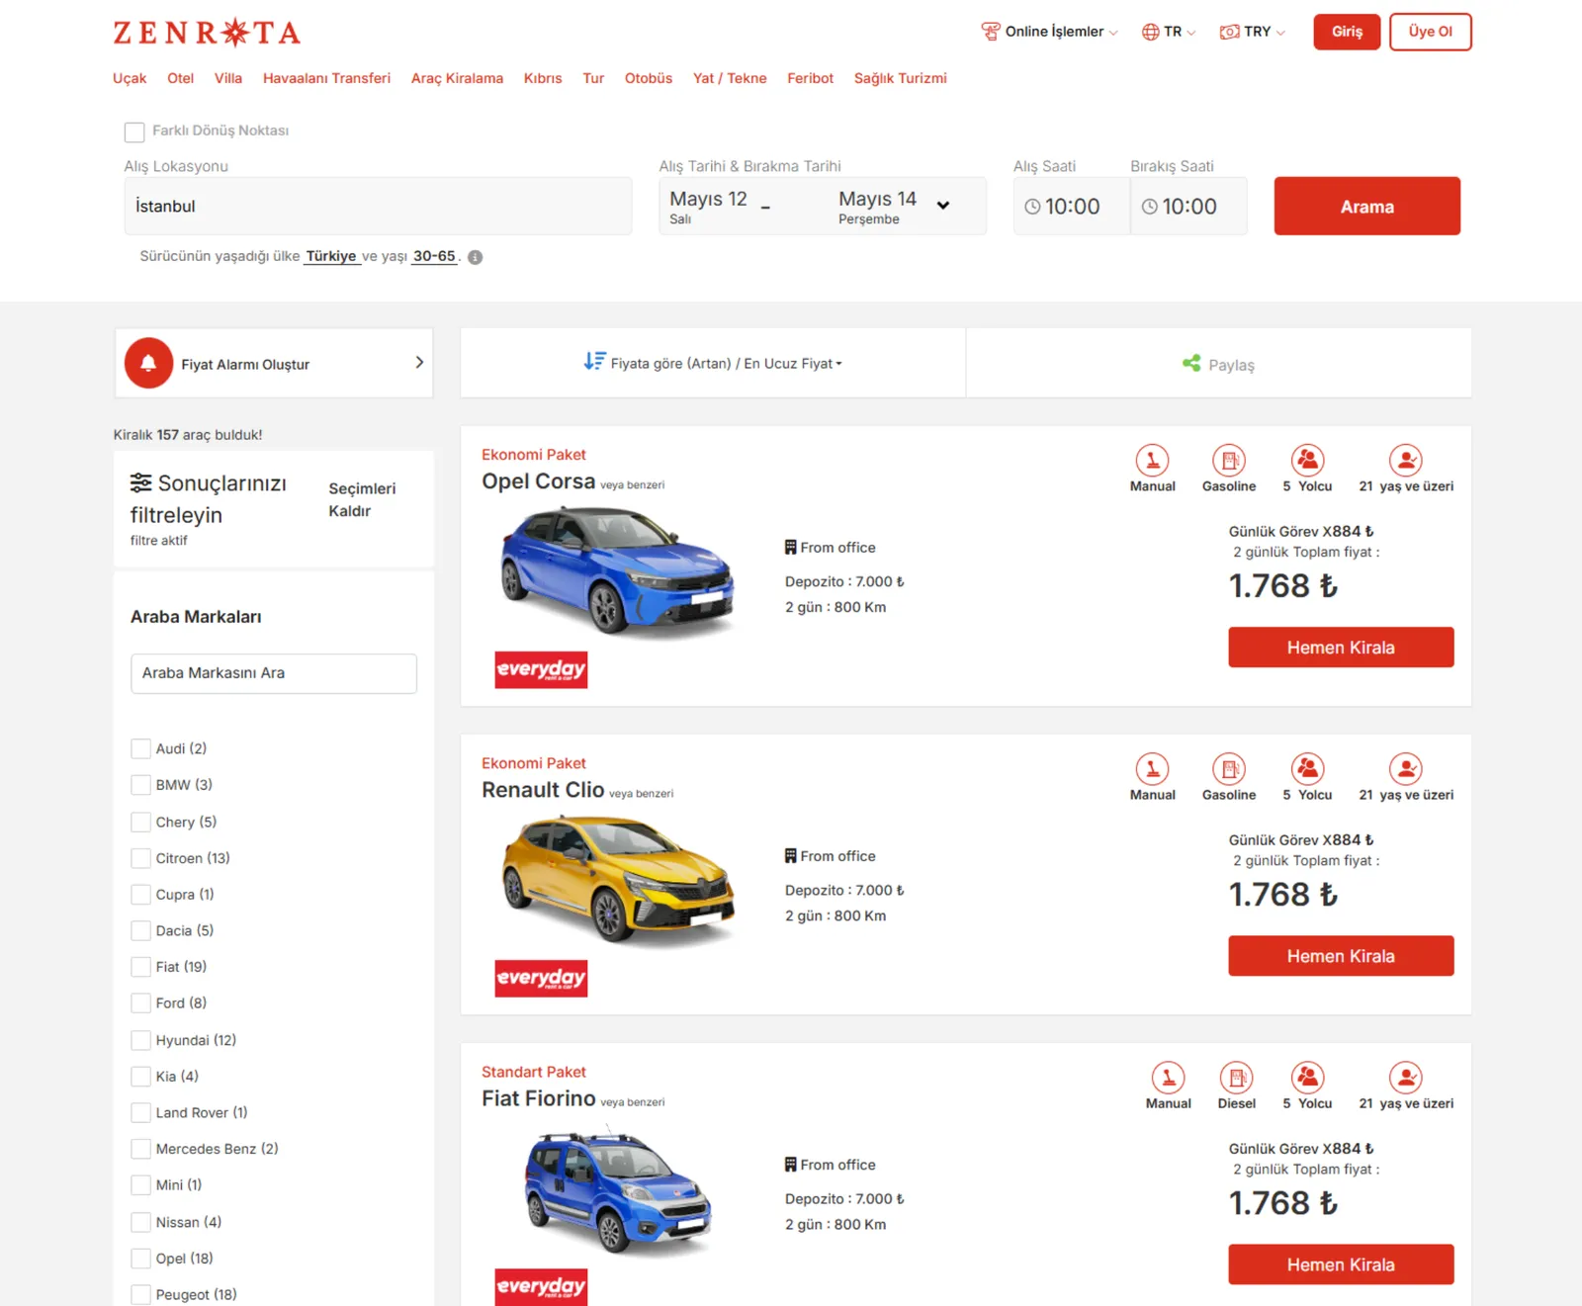Open the Otel menu item
Image resolution: width=1582 pixels, height=1306 pixels.
pos(180,78)
